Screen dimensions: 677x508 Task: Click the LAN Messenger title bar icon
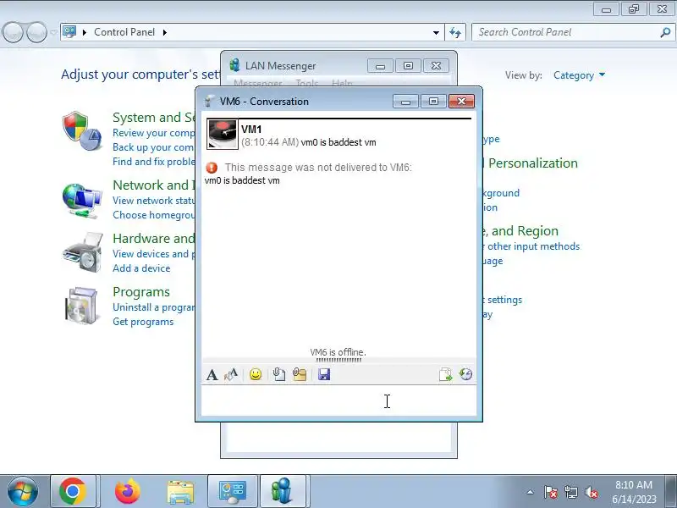[235, 65]
